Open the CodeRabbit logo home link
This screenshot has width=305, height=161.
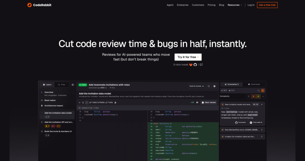tap(39, 5)
